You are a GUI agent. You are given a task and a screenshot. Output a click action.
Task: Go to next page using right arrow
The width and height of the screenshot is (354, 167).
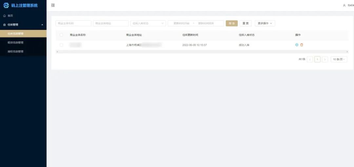[x=325, y=59]
